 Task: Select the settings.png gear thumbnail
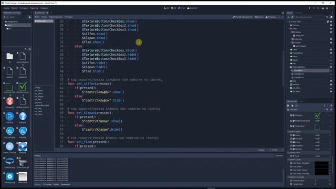(9, 176)
